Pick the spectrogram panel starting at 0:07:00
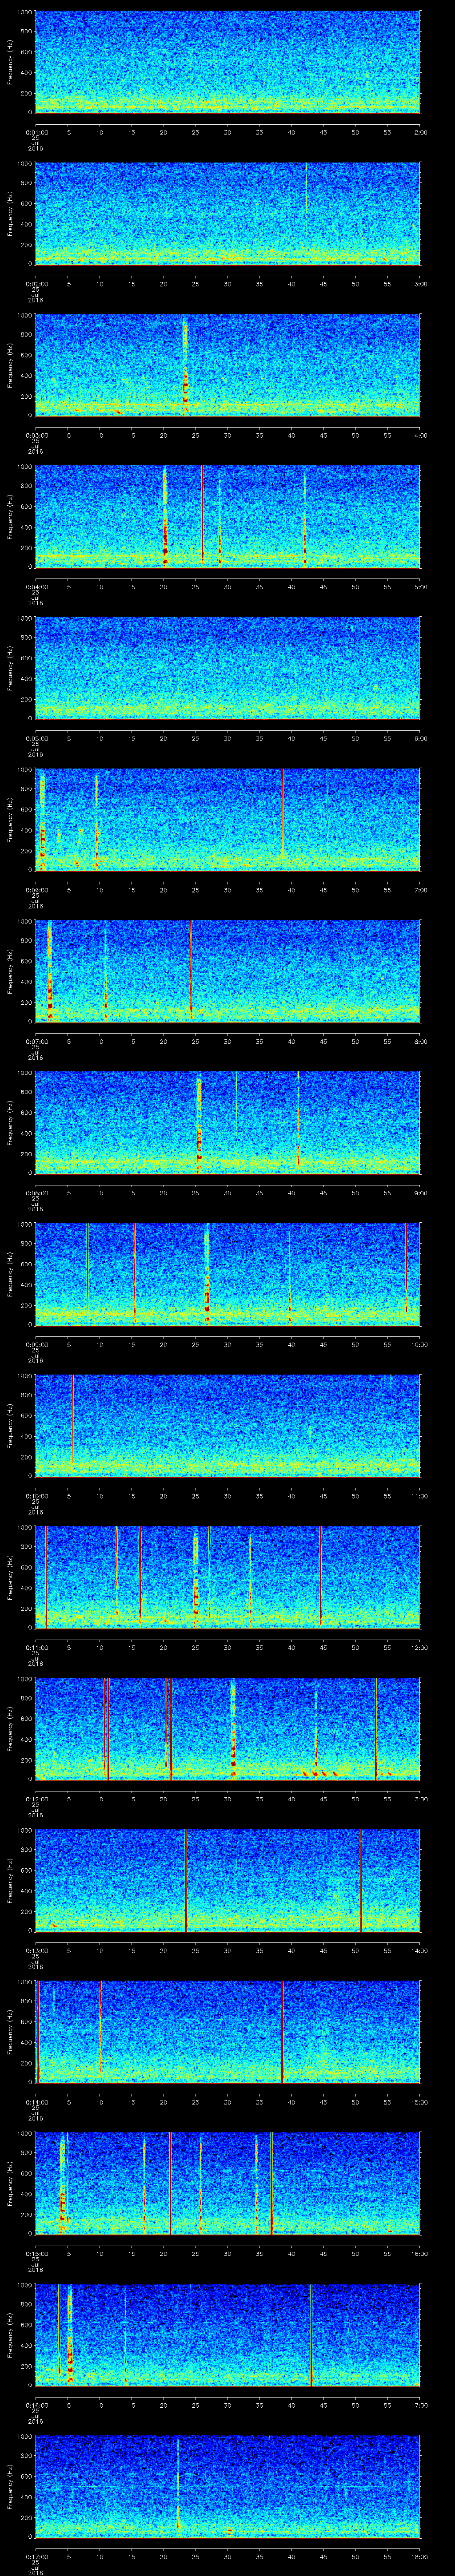The width and height of the screenshot is (455, 2576). 228,971
